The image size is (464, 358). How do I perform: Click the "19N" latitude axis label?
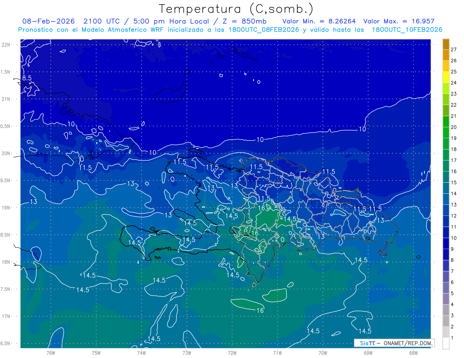coord(6,208)
